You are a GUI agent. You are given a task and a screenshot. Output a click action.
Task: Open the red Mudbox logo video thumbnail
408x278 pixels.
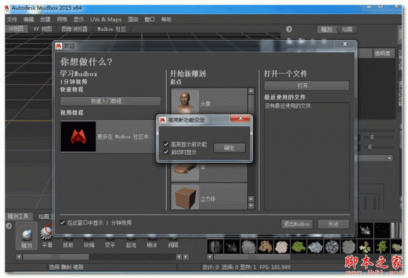click(x=78, y=136)
